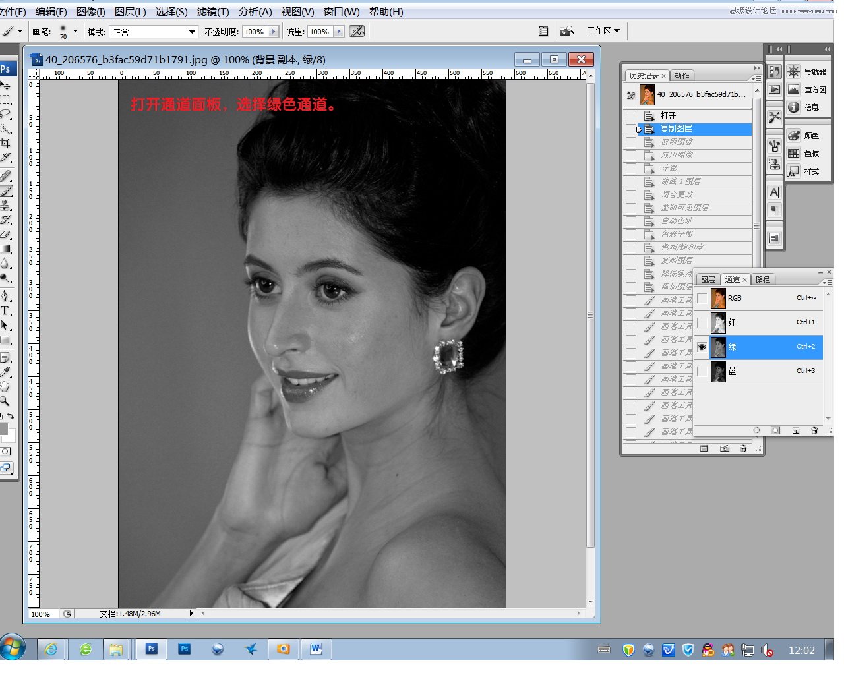Hide the green (绿) channel eye

click(x=702, y=347)
